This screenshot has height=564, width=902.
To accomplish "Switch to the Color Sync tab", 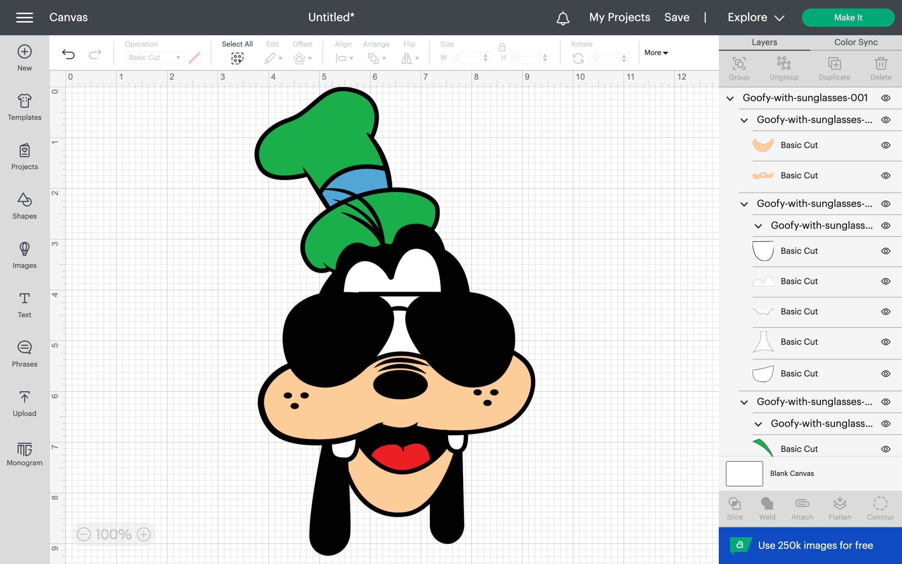I will tap(855, 42).
